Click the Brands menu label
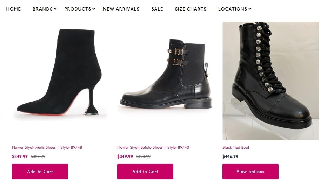 click(42, 9)
